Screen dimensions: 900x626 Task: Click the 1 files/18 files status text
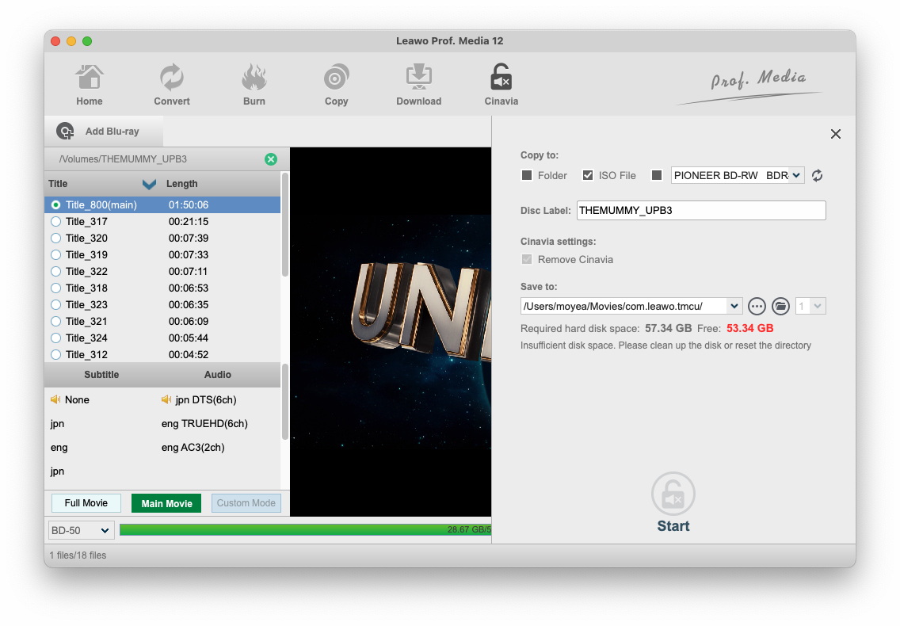pos(78,555)
